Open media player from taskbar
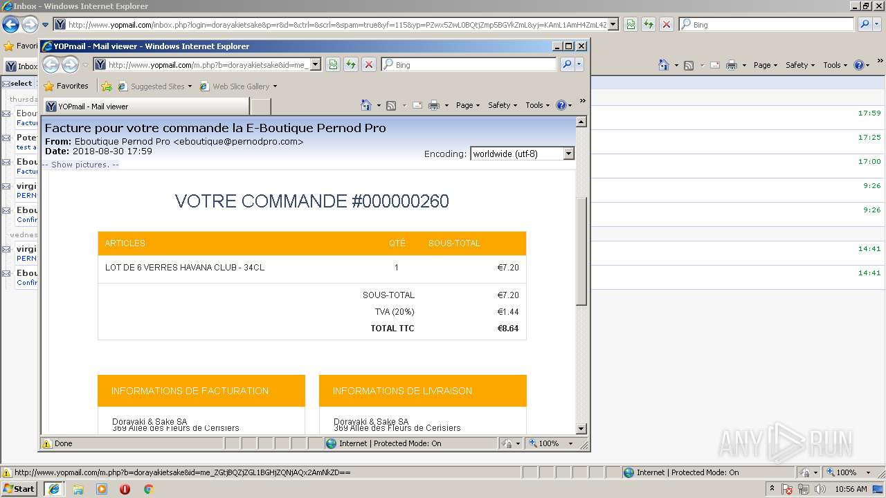Screen dimensions: 886x498 102,489
